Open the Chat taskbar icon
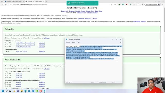The width and height of the screenshot is (165, 93). (18, 91)
